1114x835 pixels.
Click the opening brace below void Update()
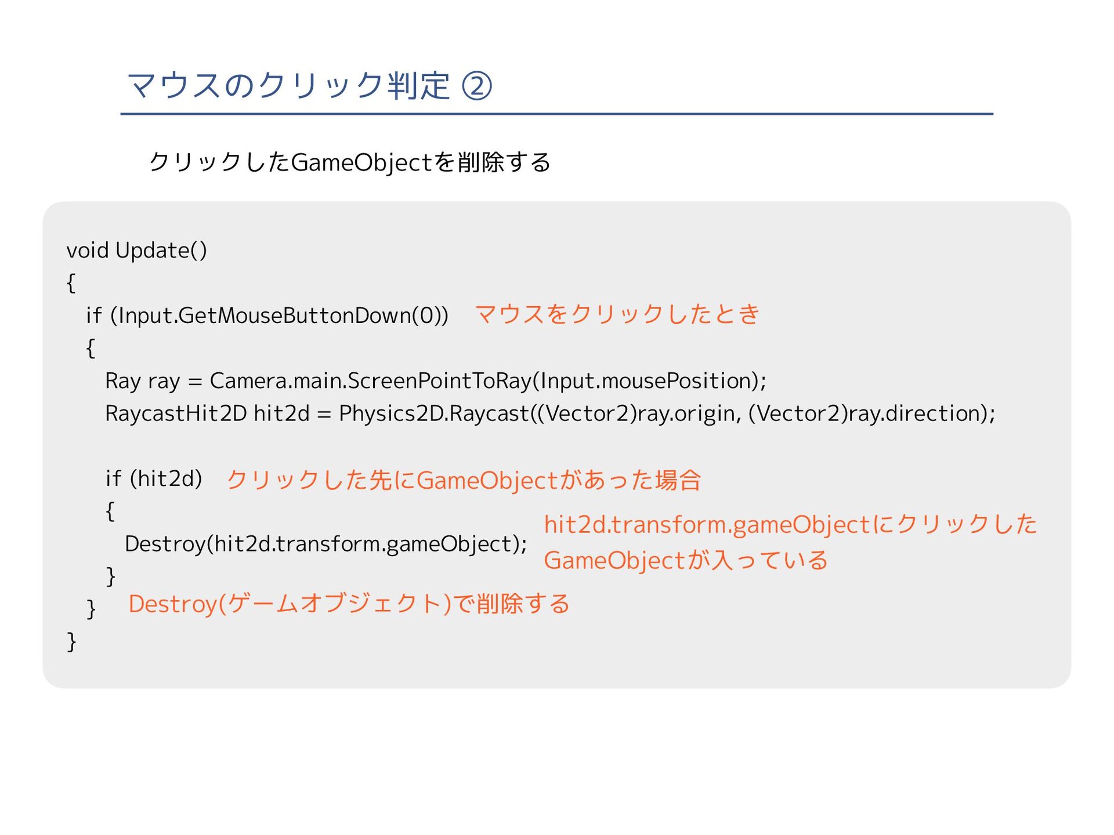coord(71,283)
